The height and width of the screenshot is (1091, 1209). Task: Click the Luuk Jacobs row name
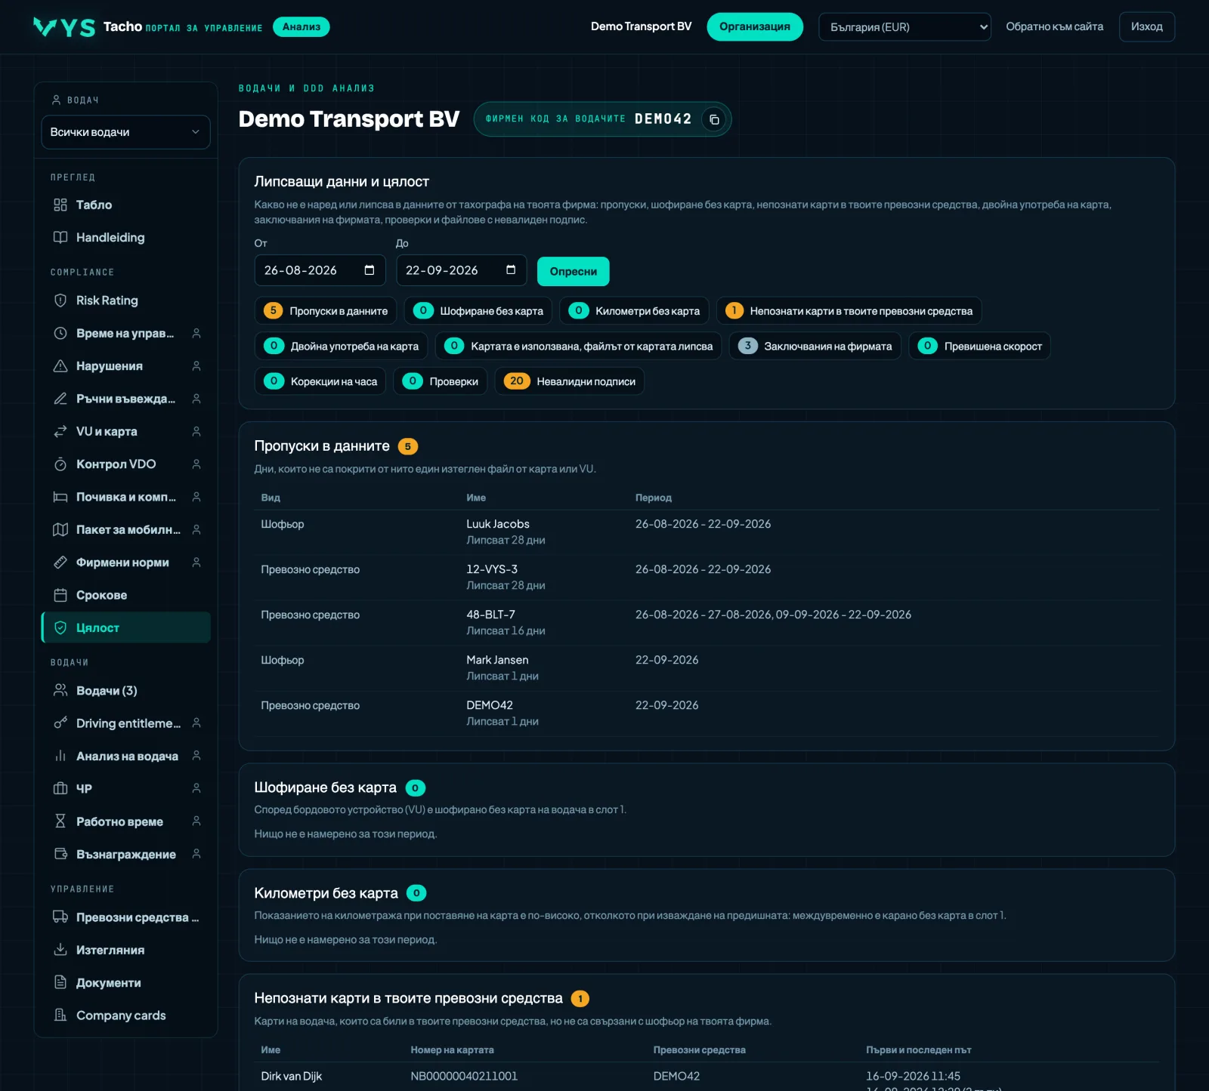pyautogui.click(x=498, y=524)
